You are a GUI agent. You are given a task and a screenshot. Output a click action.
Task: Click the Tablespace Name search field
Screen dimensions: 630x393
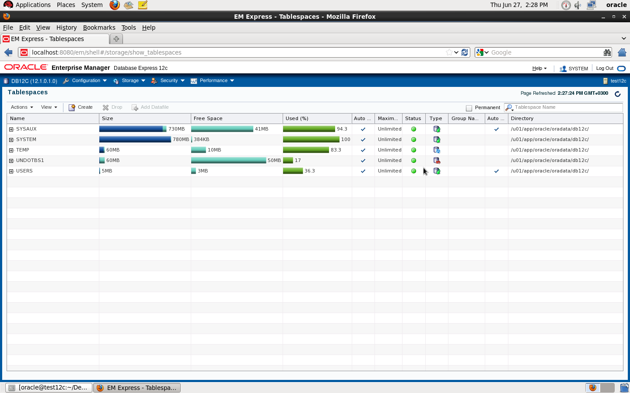567,107
